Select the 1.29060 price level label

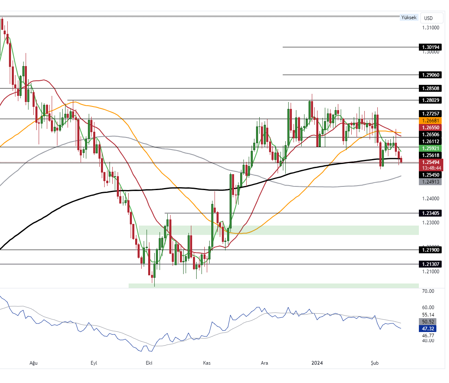click(431, 75)
